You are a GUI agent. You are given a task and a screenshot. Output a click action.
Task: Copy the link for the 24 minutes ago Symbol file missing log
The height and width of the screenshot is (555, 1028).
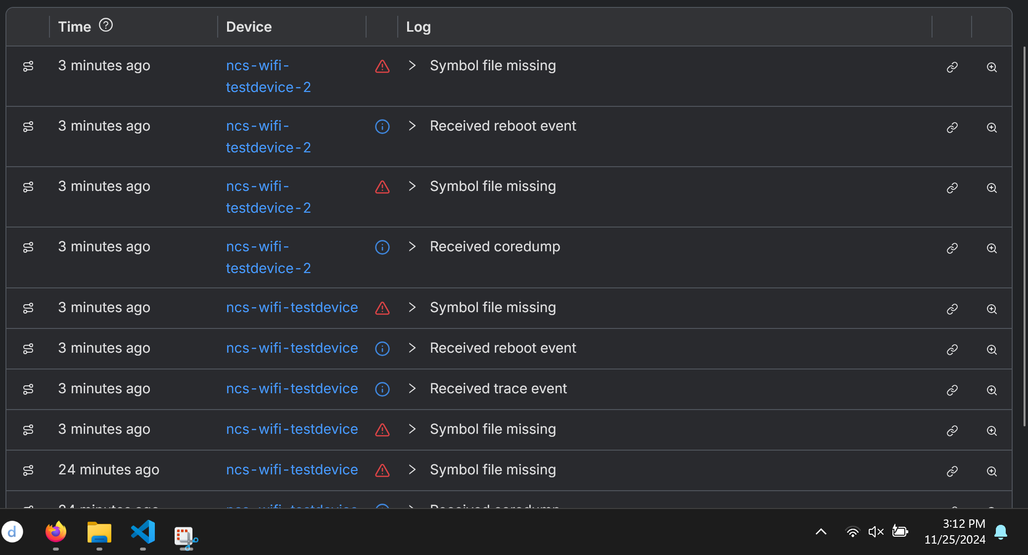(952, 471)
